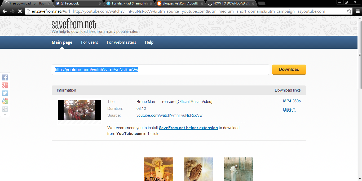This screenshot has width=362, height=181.
Task: Switch to the Facebook tab
Action: [77, 4]
